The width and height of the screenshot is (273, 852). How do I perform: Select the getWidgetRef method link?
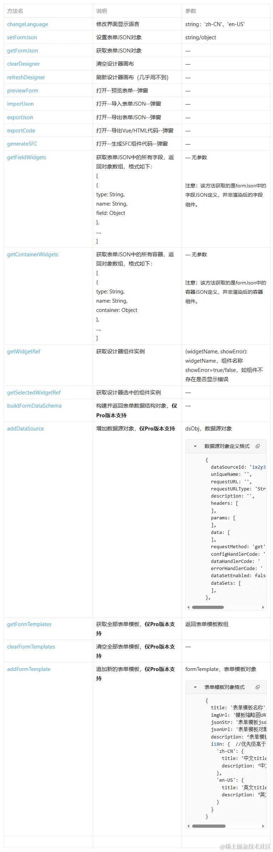tap(24, 352)
